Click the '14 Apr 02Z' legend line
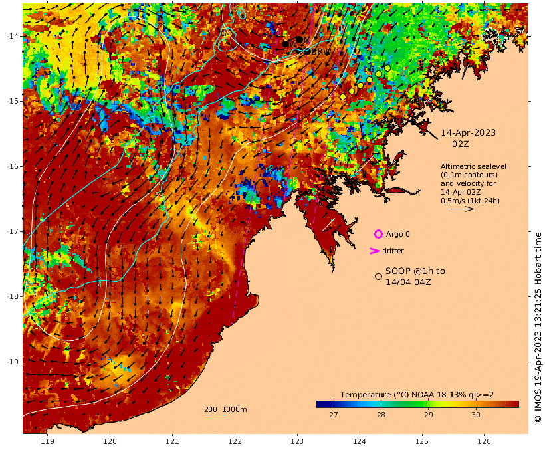Image resolution: width=545 pixels, height=452 pixels. 461,192
